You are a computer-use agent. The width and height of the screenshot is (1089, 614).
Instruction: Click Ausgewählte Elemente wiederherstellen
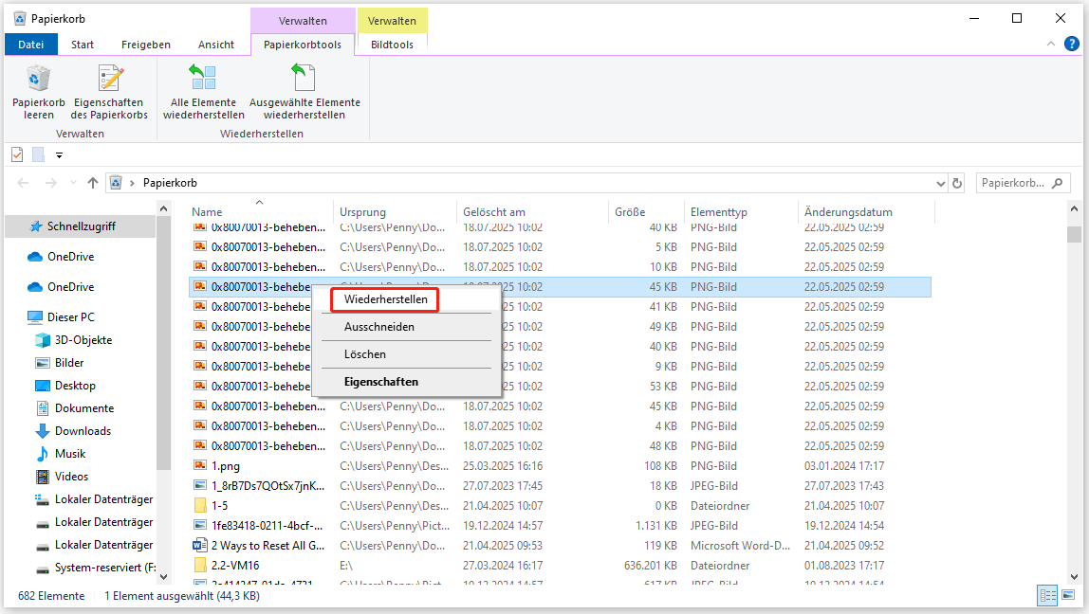pyautogui.click(x=305, y=92)
